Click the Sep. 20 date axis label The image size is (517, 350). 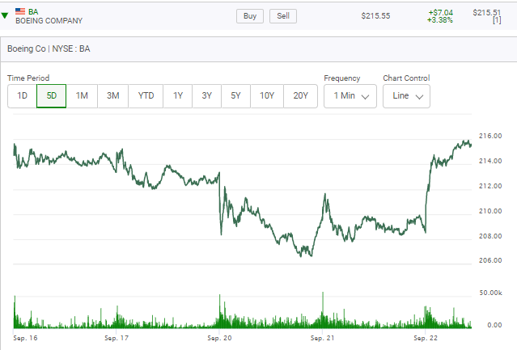point(219,338)
